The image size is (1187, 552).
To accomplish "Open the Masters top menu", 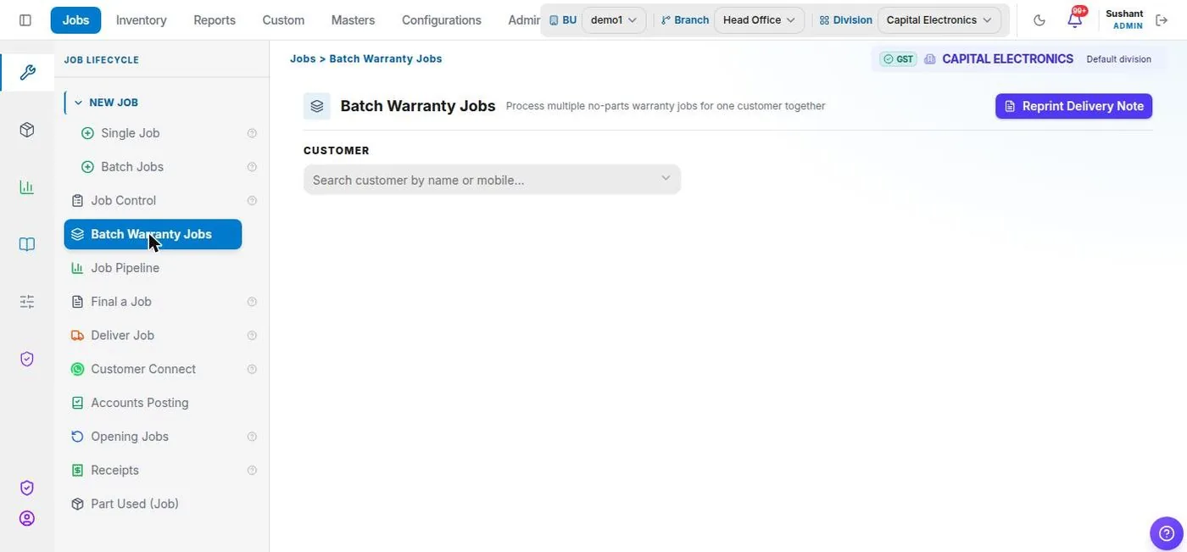I will point(353,20).
